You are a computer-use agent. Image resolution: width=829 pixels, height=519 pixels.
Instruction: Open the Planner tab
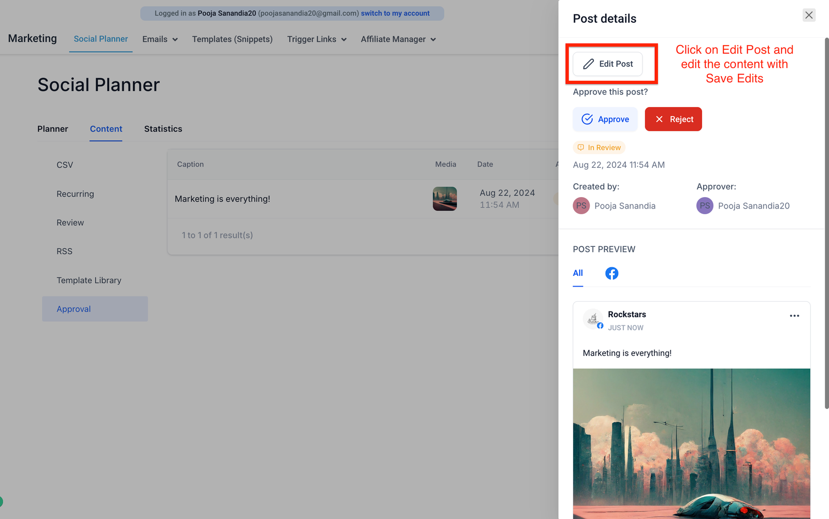(x=52, y=129)
